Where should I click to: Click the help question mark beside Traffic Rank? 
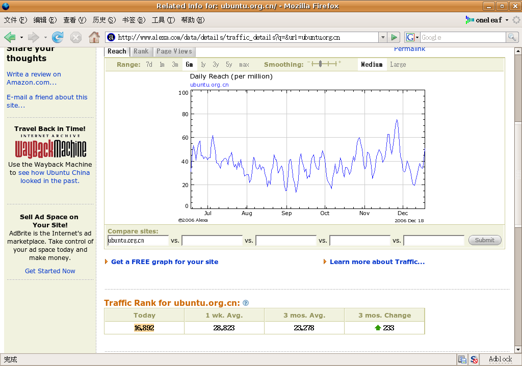[x=246, y=303]
